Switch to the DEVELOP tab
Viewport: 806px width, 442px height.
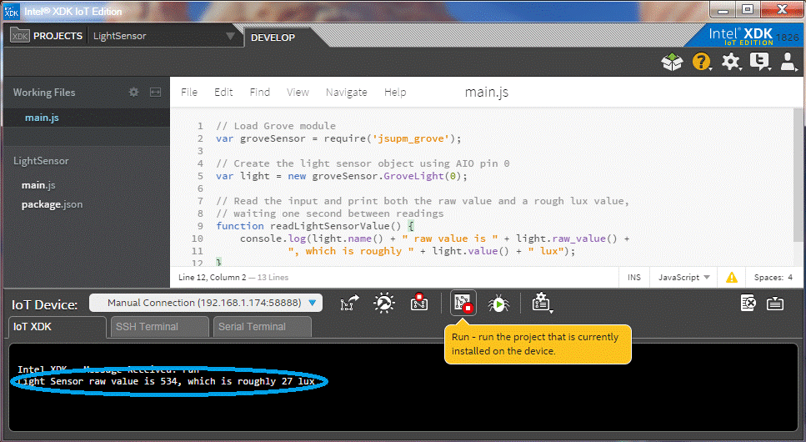(x=273, y=38)
